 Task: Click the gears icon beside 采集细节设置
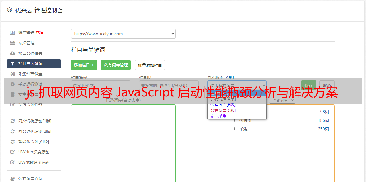coord(13,74)
